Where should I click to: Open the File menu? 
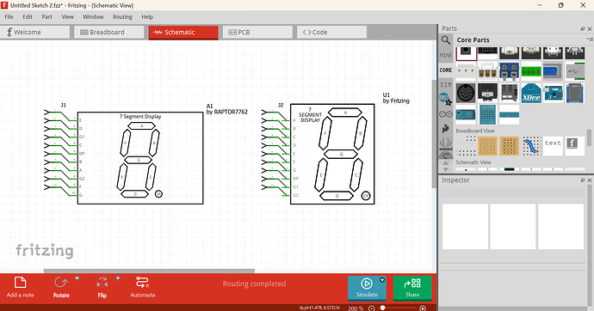click(9, 17)
